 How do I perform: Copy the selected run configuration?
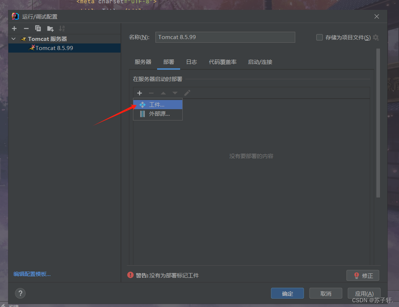tap(38, 28)
